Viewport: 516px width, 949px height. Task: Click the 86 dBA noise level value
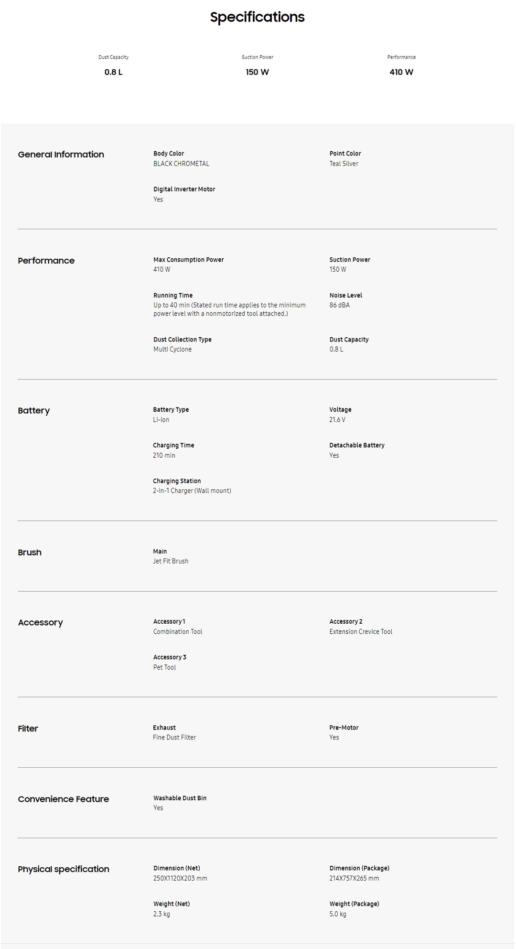click(x=339, y=305)
